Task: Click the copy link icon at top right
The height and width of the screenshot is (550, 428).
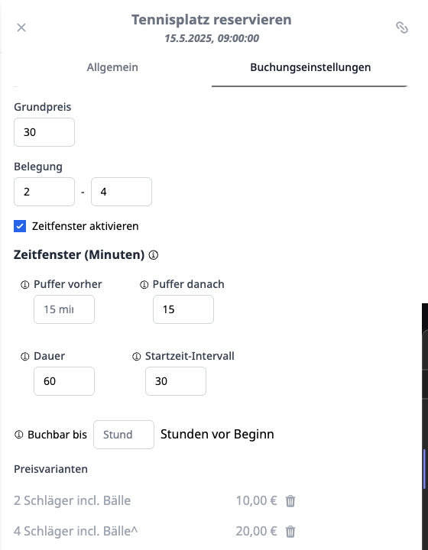Action: coord(402,27)
